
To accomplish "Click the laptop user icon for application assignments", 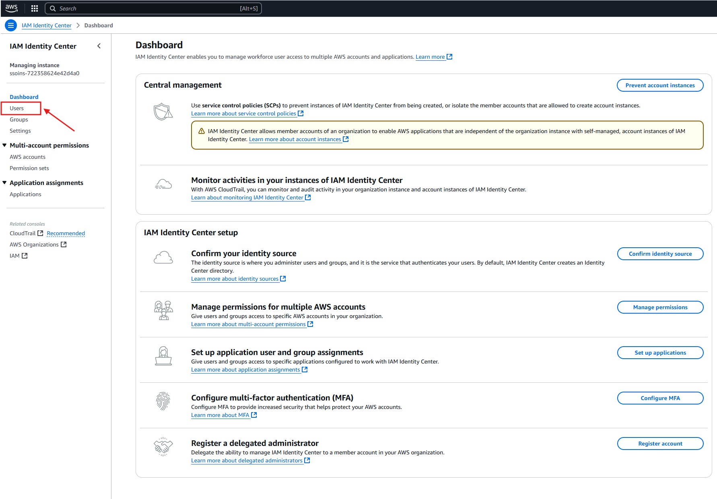I will [x=163, y=356].
